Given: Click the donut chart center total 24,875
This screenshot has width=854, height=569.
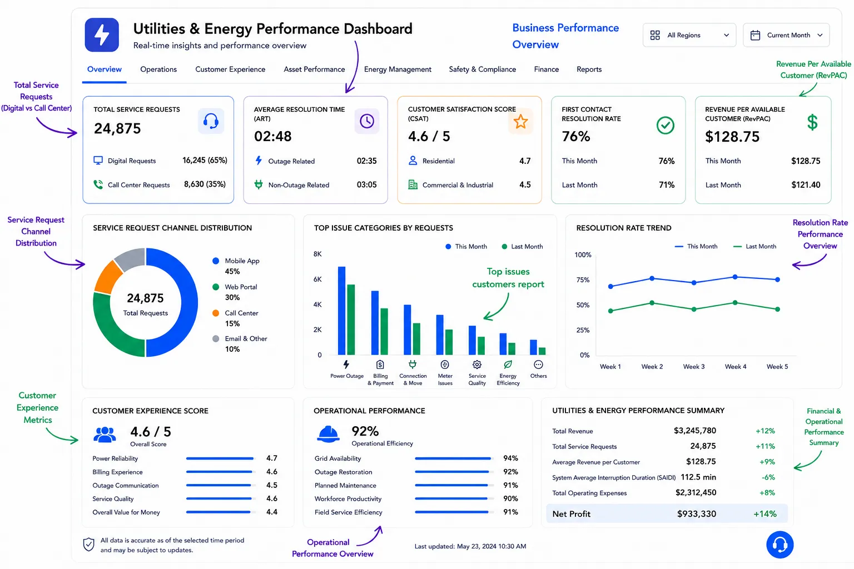Looking at the screenshot, I should (145, 298).
